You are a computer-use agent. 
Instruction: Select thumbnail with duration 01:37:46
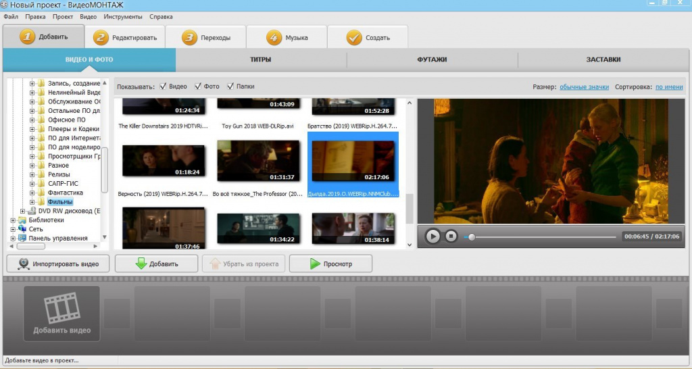164,228
